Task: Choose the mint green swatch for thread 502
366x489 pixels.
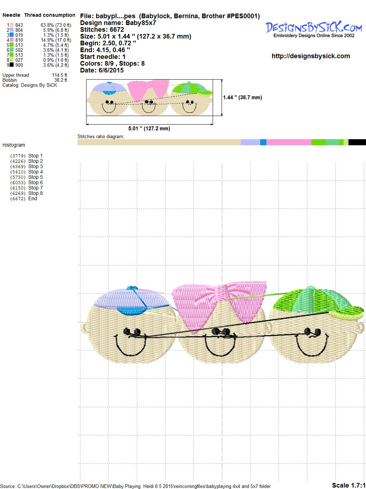Action: coord(12,50)
